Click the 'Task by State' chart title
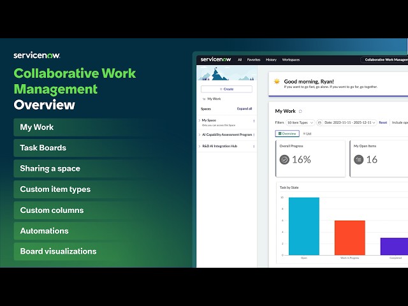The width and height of the screenshot is (408, 306). pos(289,187)
